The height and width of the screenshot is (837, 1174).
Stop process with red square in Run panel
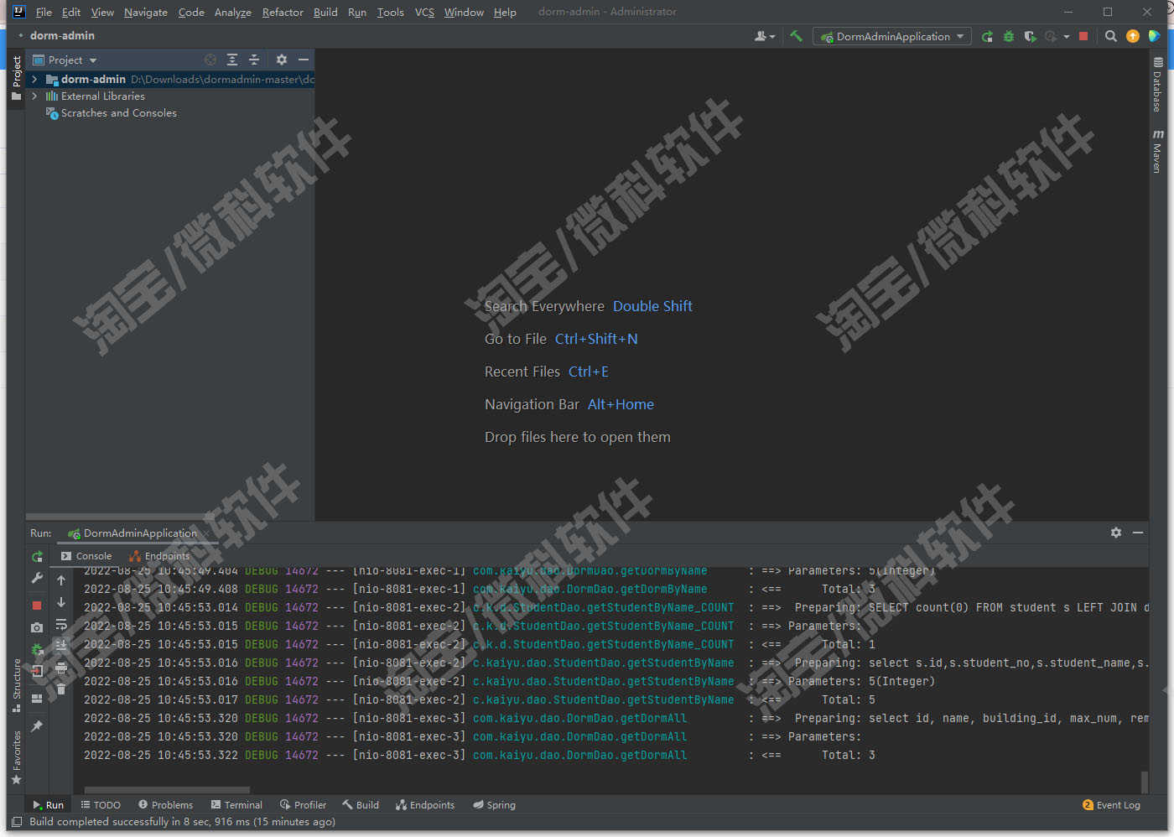point(37,605)
